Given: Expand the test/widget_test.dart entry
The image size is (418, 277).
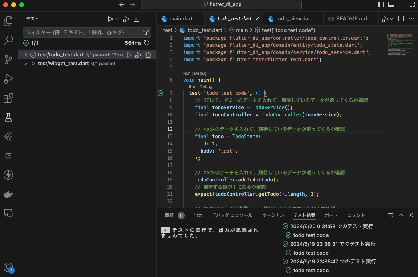Looking at the screenshot, I should pos(26,63).
